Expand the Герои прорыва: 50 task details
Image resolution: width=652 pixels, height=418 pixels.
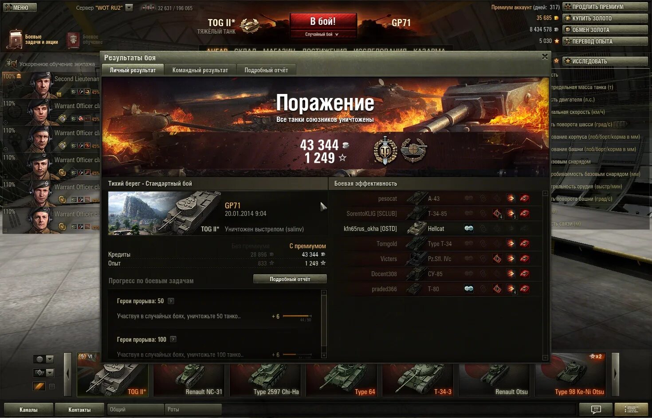click(x=171, y=301)
